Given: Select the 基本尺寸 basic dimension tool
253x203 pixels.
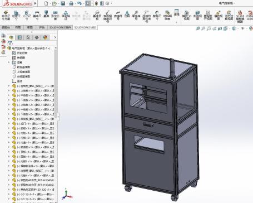Looking at the screenshot, I should pyautogui.click(x=37, y=16).
